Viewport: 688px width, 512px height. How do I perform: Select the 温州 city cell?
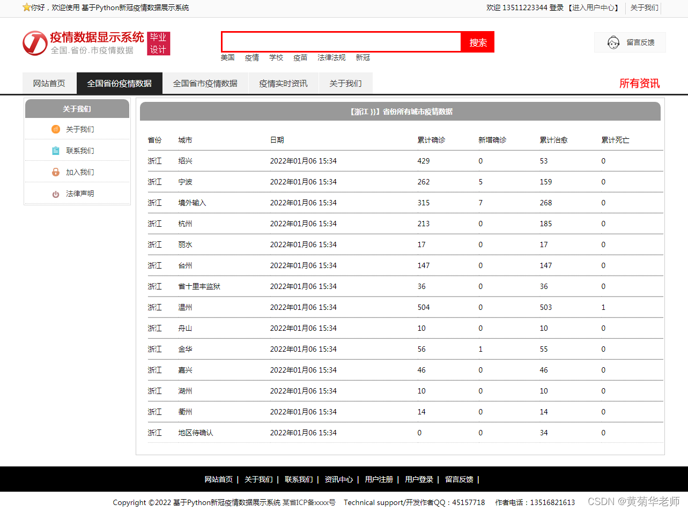point(186,307)
